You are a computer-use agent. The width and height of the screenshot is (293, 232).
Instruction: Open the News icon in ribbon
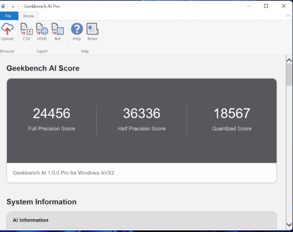pos(92,32)
